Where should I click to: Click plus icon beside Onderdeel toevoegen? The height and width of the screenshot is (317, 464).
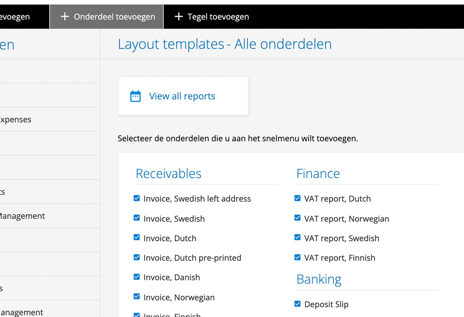tap(65, 17)
